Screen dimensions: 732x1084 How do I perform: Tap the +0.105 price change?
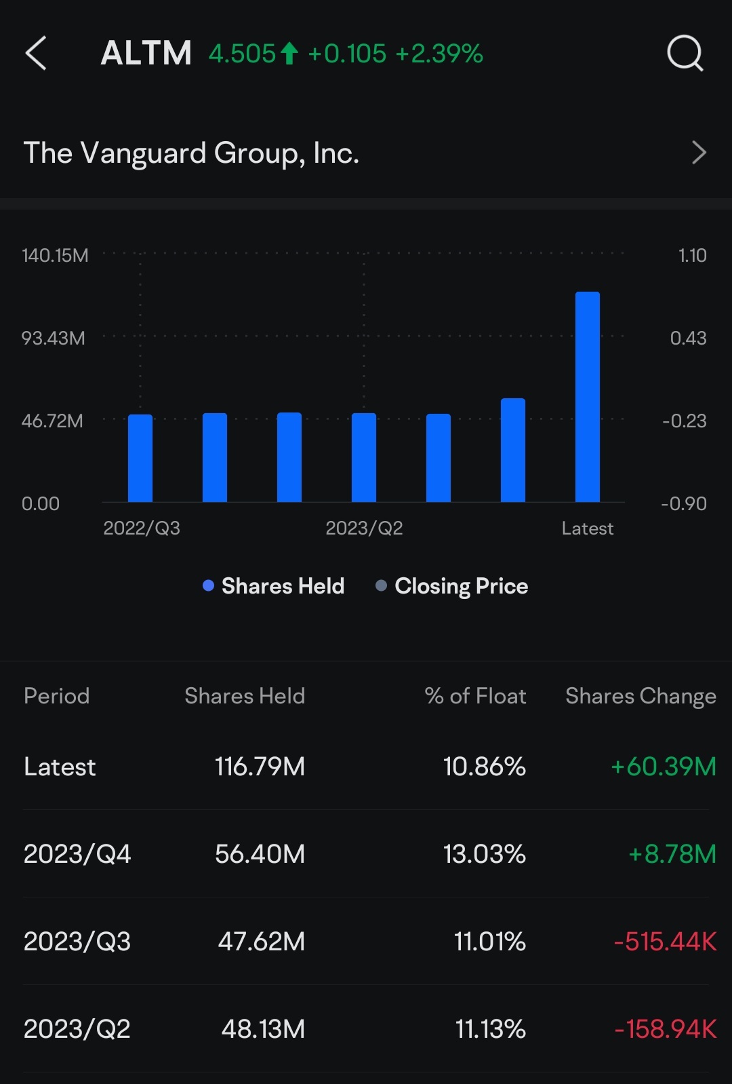coord(347,54)
